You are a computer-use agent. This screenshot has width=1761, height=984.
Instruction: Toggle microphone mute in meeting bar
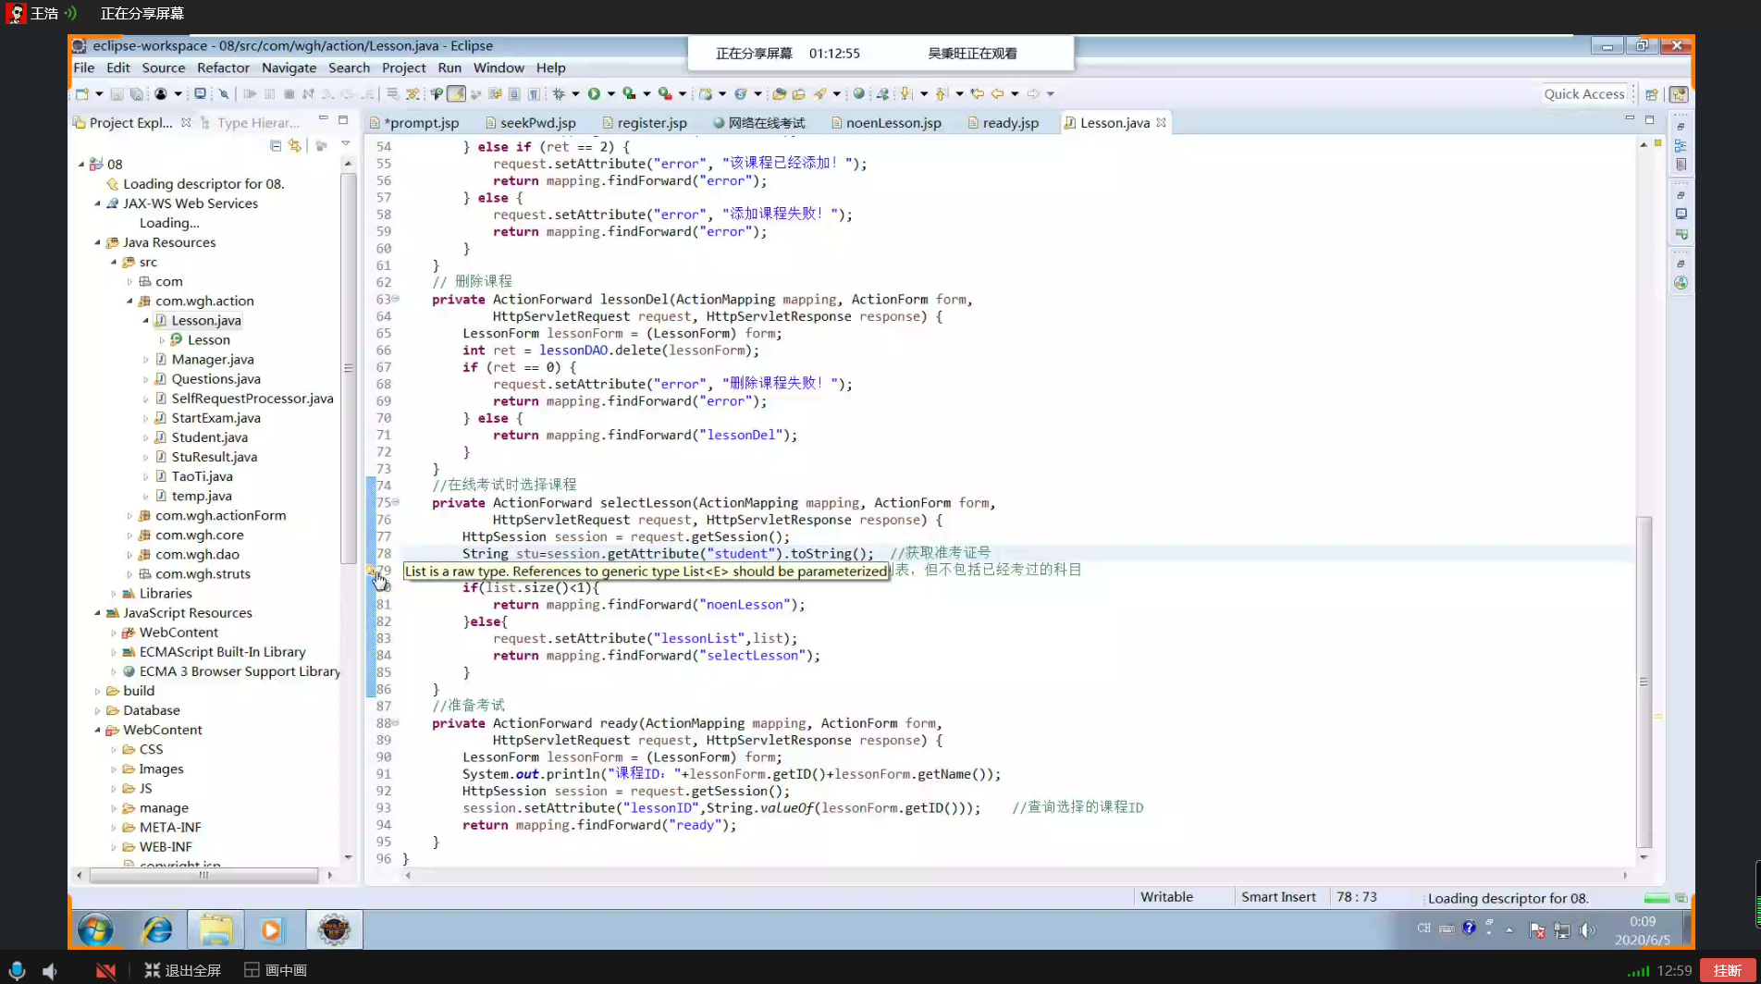(x=17, y=970)
